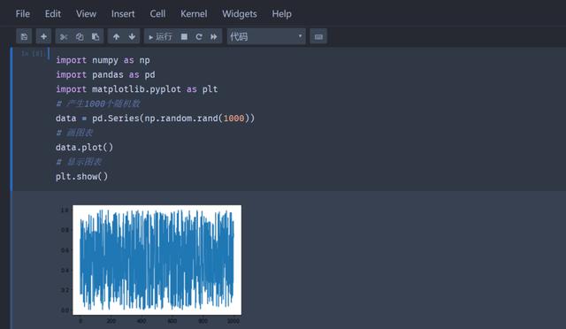Cut selected cell with scissors icon
The width and height of the screenshot is (566, 329).
(x=64, y=36)
